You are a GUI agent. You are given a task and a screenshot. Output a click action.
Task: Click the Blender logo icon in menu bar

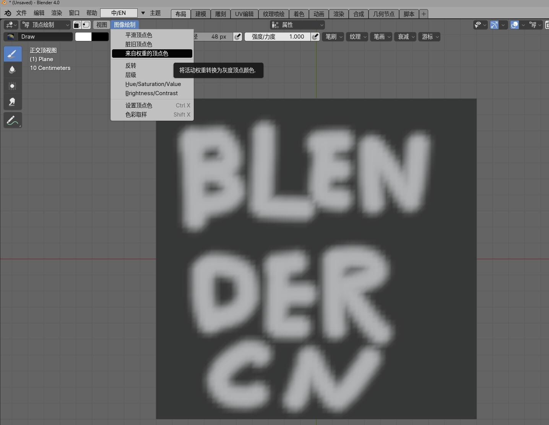tap(8, 13)
